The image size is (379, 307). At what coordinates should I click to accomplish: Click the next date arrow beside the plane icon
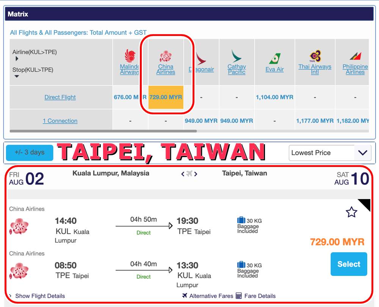coord(196,174)
